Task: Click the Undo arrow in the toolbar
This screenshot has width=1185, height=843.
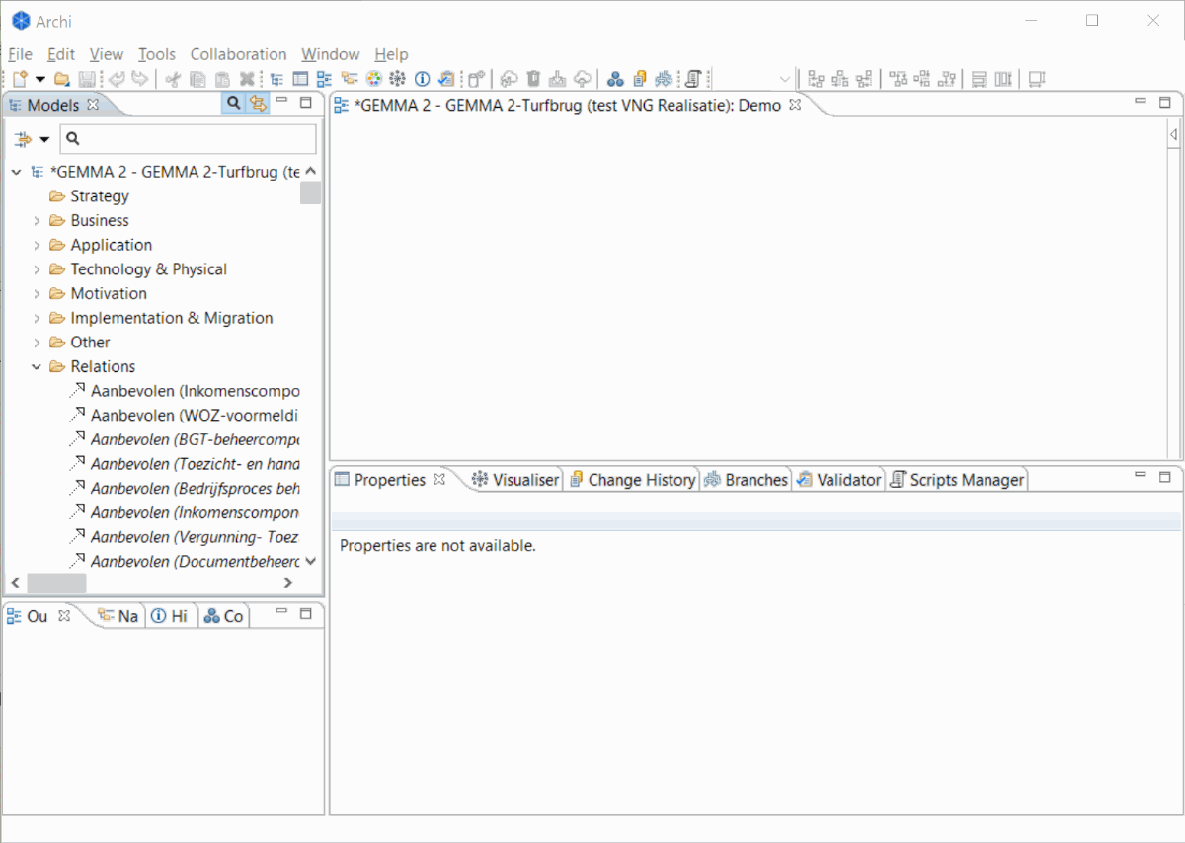Action: click(x=118, y=79)
